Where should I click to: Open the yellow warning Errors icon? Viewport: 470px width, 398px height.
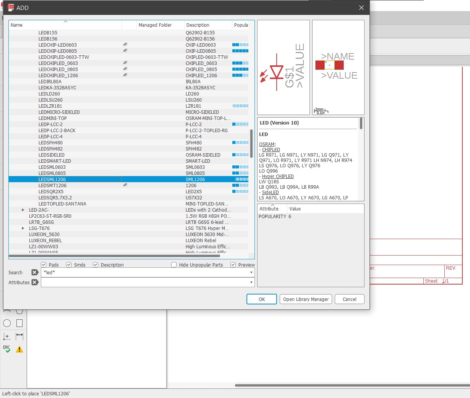[x=19, y=349]
